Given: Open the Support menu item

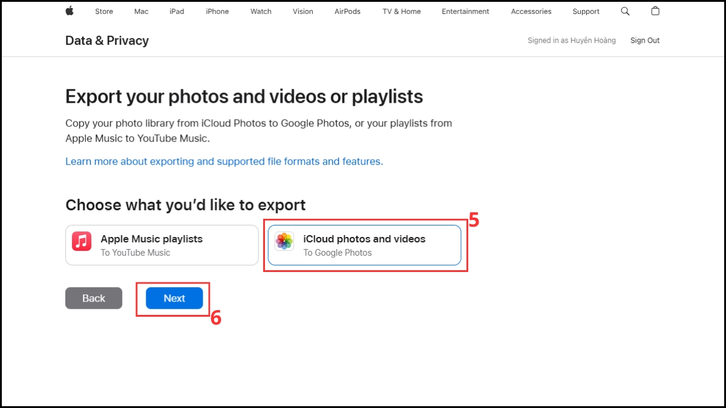Looking at the screenshot, I should click(x=586, y=11).
